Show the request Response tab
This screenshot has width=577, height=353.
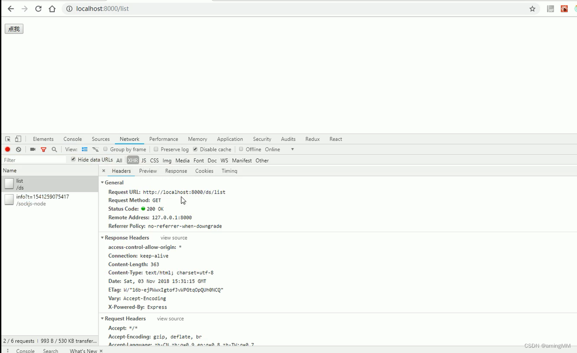[176, 171]
